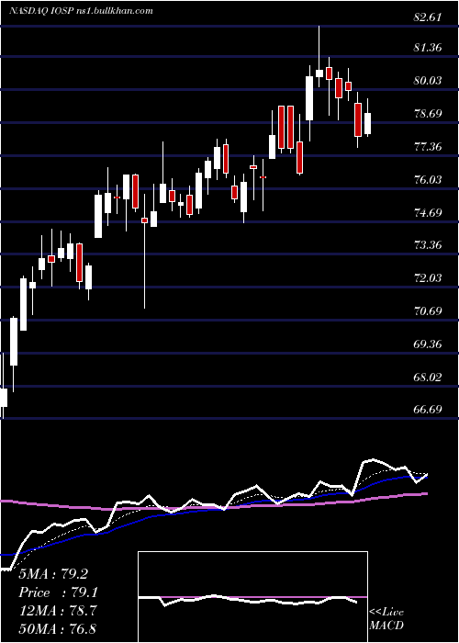Click the 82.61 price axis label
This screenshot has height=643, width=459.
click(428, 17)
